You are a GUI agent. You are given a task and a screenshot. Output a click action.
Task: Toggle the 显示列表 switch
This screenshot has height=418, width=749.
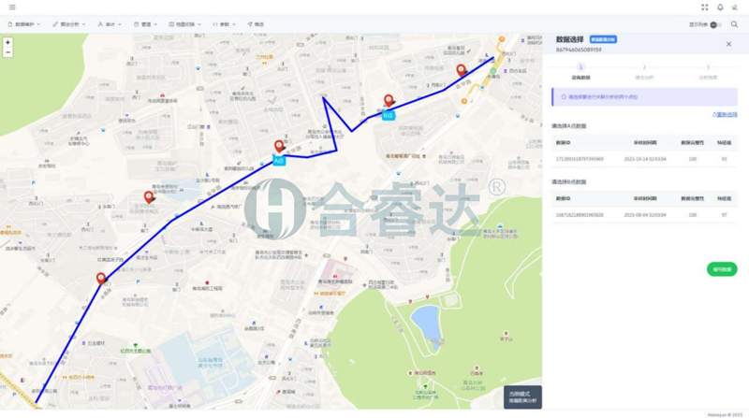point(715,25)
